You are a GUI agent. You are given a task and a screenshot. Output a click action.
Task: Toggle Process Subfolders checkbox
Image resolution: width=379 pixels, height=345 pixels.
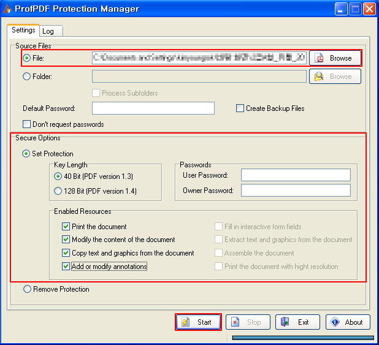[96, 93]
